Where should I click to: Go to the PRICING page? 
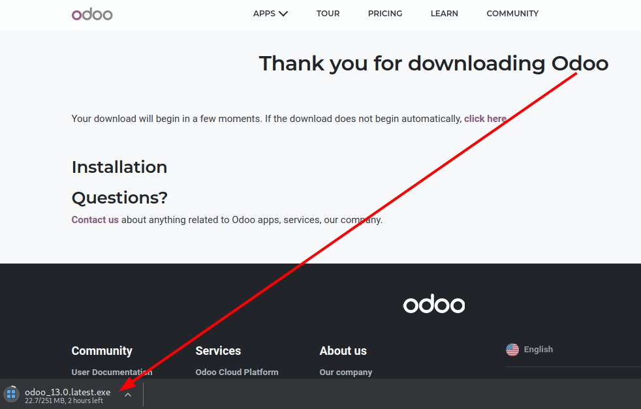click(x=385, y=14)
